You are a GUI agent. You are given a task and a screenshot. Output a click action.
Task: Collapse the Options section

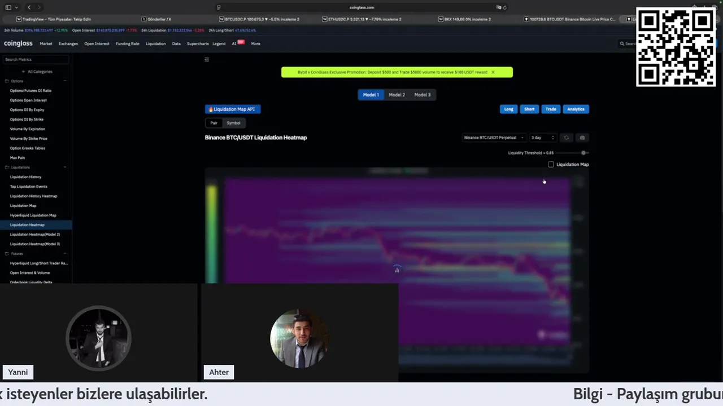click(65, 81)
